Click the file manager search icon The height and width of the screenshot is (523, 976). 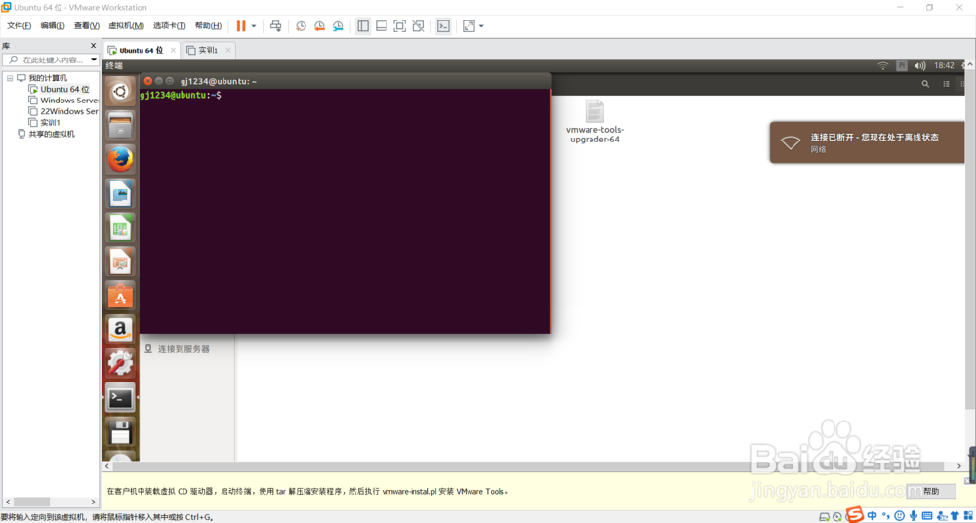click(x=925, y=84)
